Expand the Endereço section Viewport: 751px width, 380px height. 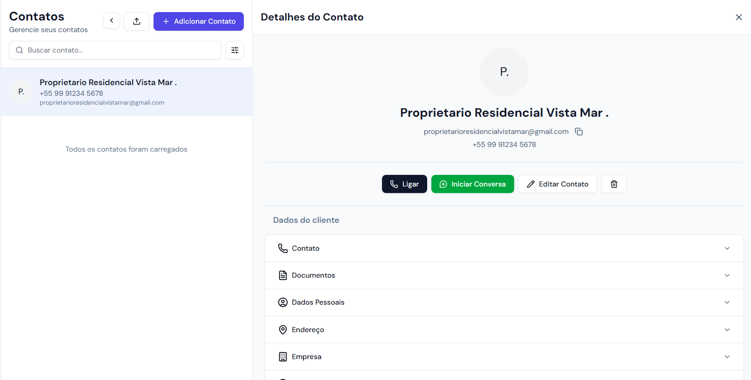[x=504, y=330]
